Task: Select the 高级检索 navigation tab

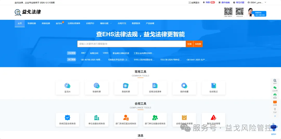Action: [46, 23]
